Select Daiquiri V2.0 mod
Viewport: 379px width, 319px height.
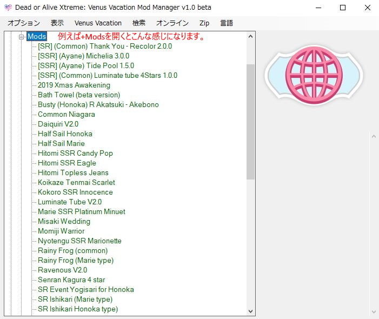pos(58,124)
